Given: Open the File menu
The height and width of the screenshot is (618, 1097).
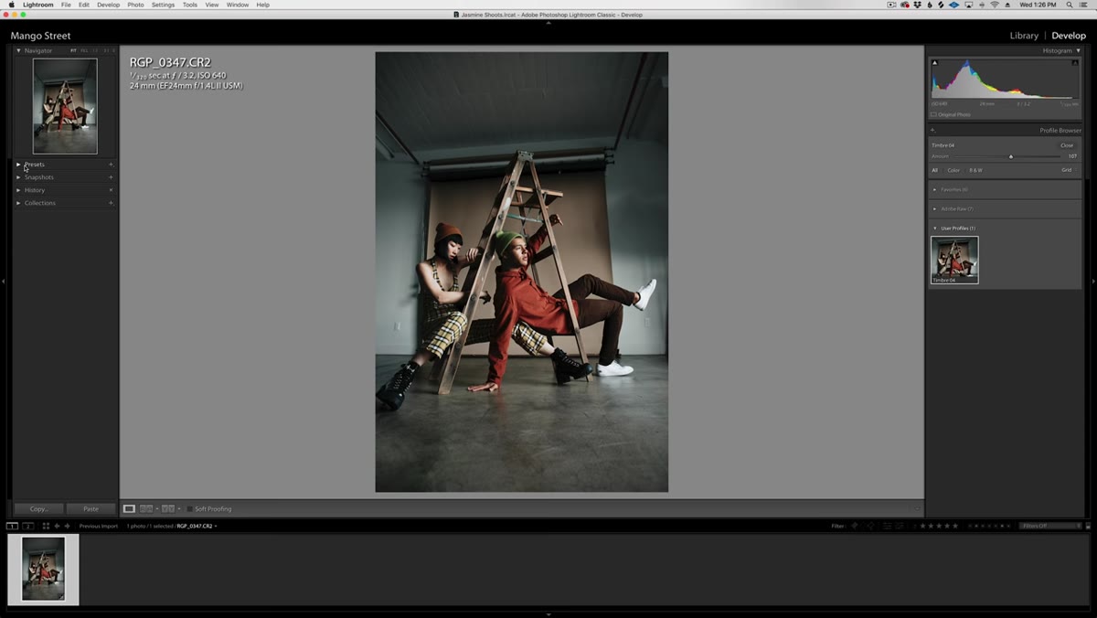Looking at the screenshot, I should [x=66, y=5].
